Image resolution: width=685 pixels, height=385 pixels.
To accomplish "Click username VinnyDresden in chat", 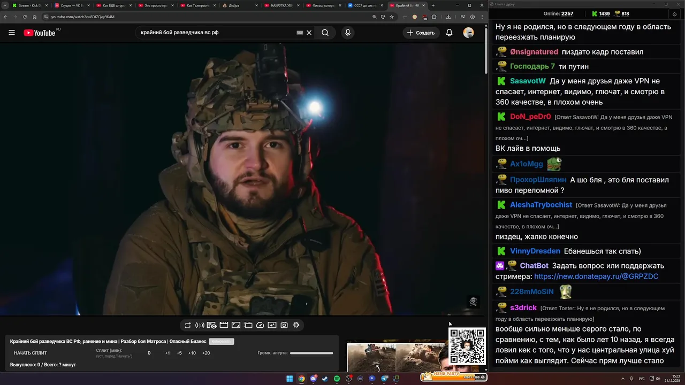I will point(535,251).
